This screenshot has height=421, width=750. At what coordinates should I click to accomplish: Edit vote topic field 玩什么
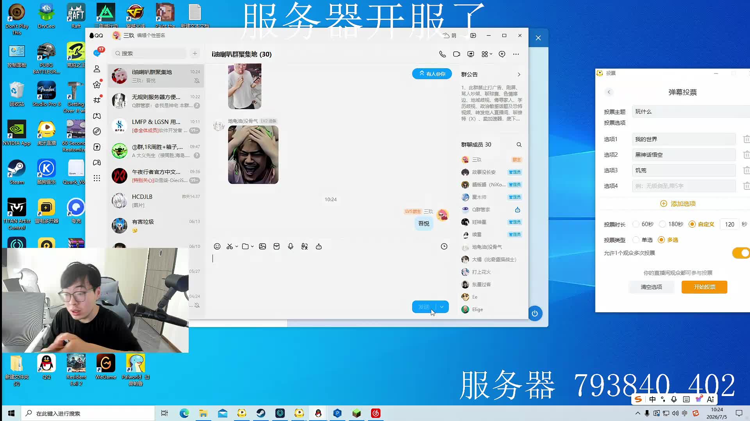691,111
